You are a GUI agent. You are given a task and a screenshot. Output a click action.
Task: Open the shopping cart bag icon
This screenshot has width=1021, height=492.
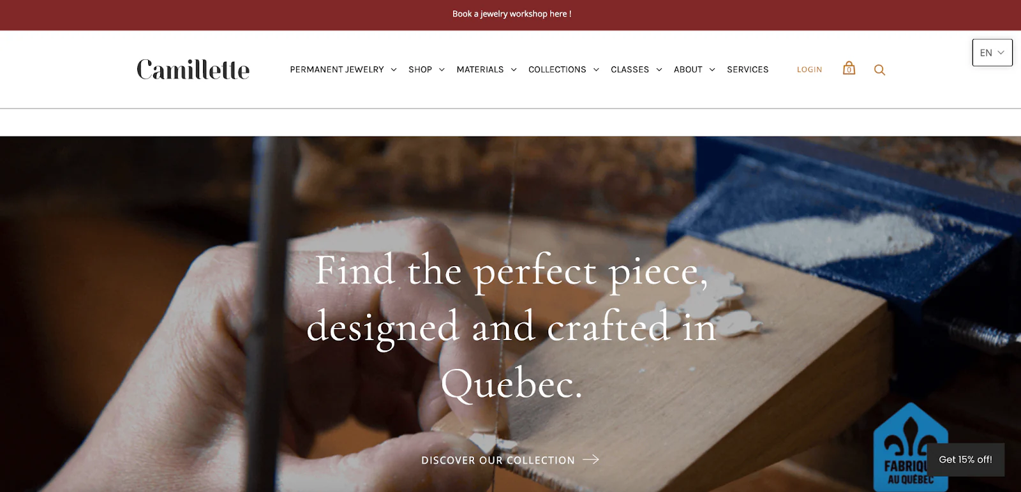[849, 69]
